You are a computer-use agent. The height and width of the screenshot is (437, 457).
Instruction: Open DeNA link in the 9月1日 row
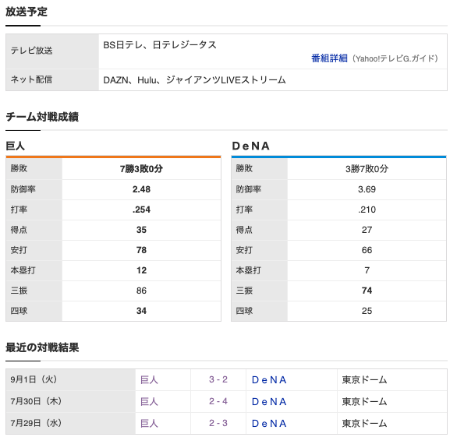coord(269,379)
